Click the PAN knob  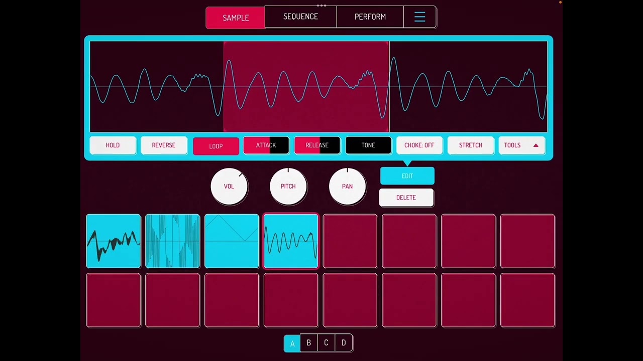pos(348,187)
